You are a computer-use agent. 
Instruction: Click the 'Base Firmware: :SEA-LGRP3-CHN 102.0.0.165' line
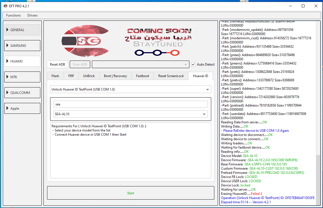click(x=254, y=164)
